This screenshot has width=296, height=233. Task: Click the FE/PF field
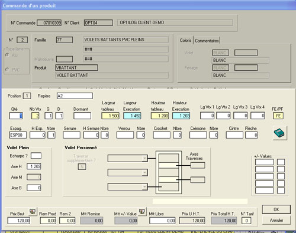(278, 116)
